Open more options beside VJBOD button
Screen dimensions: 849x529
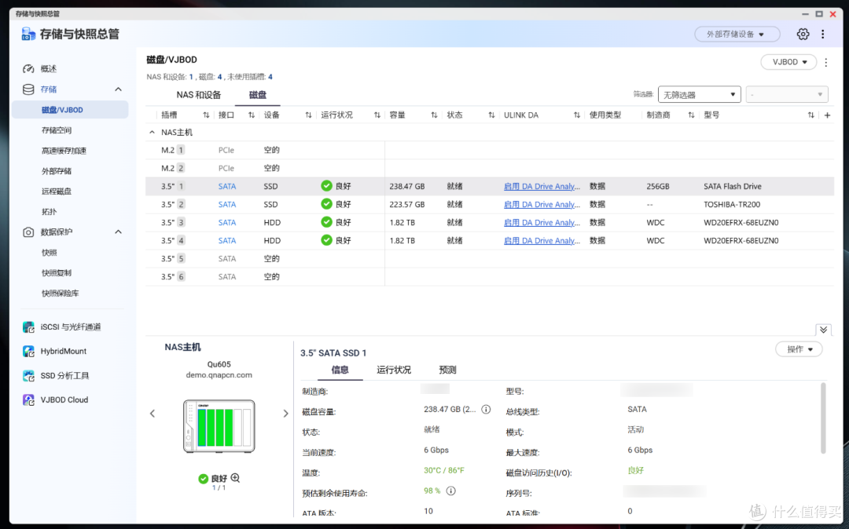[x=825, y=62]
